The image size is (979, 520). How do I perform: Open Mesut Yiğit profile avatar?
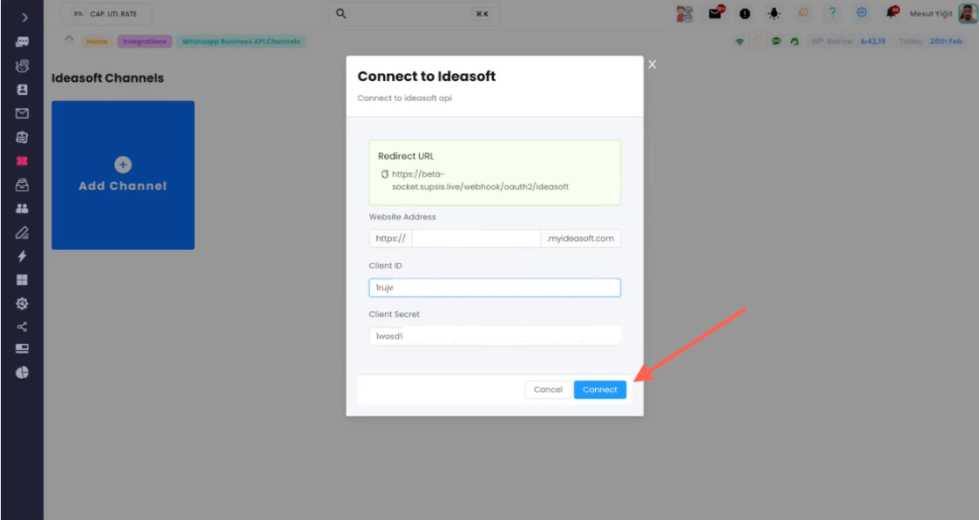coord(969,13)
